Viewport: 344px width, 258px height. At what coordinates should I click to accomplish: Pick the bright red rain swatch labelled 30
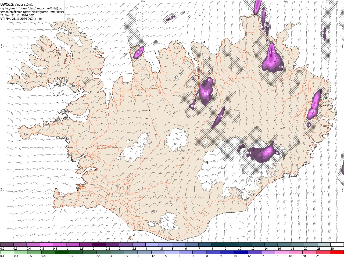point(336,252)
